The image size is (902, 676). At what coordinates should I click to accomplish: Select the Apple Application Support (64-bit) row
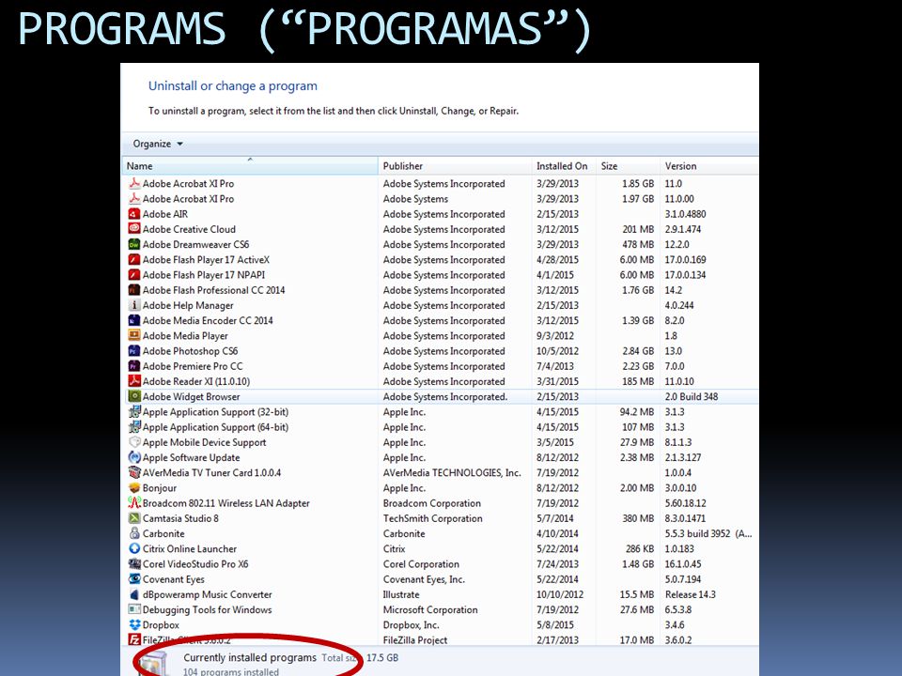click(440, 427)
